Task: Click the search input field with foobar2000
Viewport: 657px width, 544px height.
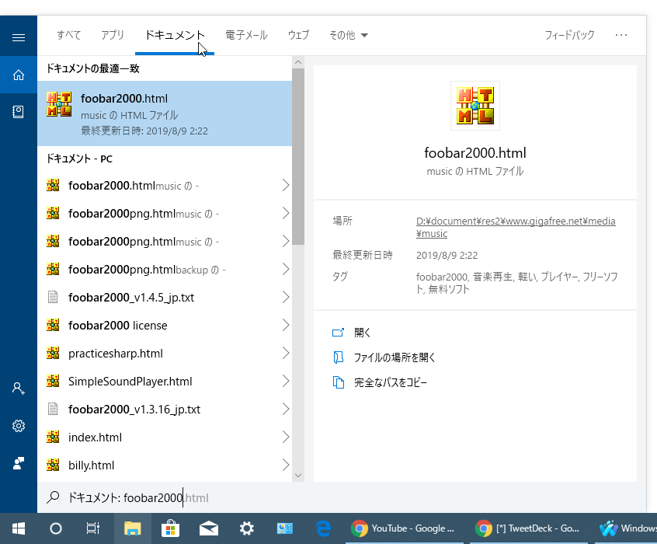Action: [343, 497]
